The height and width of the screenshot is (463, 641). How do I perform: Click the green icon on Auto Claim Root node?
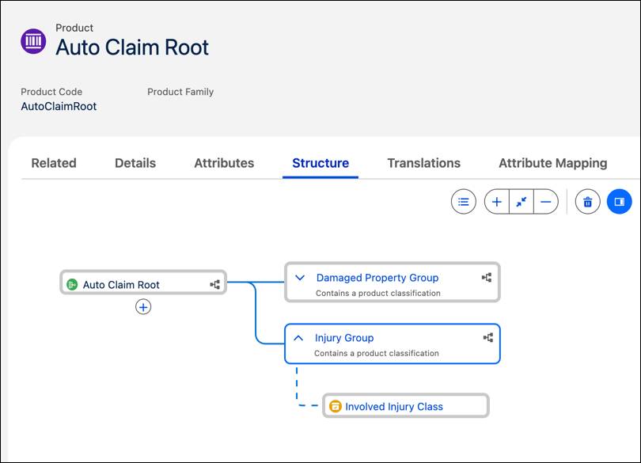[72, 285]
